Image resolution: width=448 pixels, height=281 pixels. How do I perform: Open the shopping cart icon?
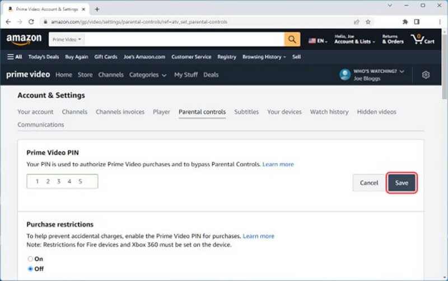pos(423,39)
